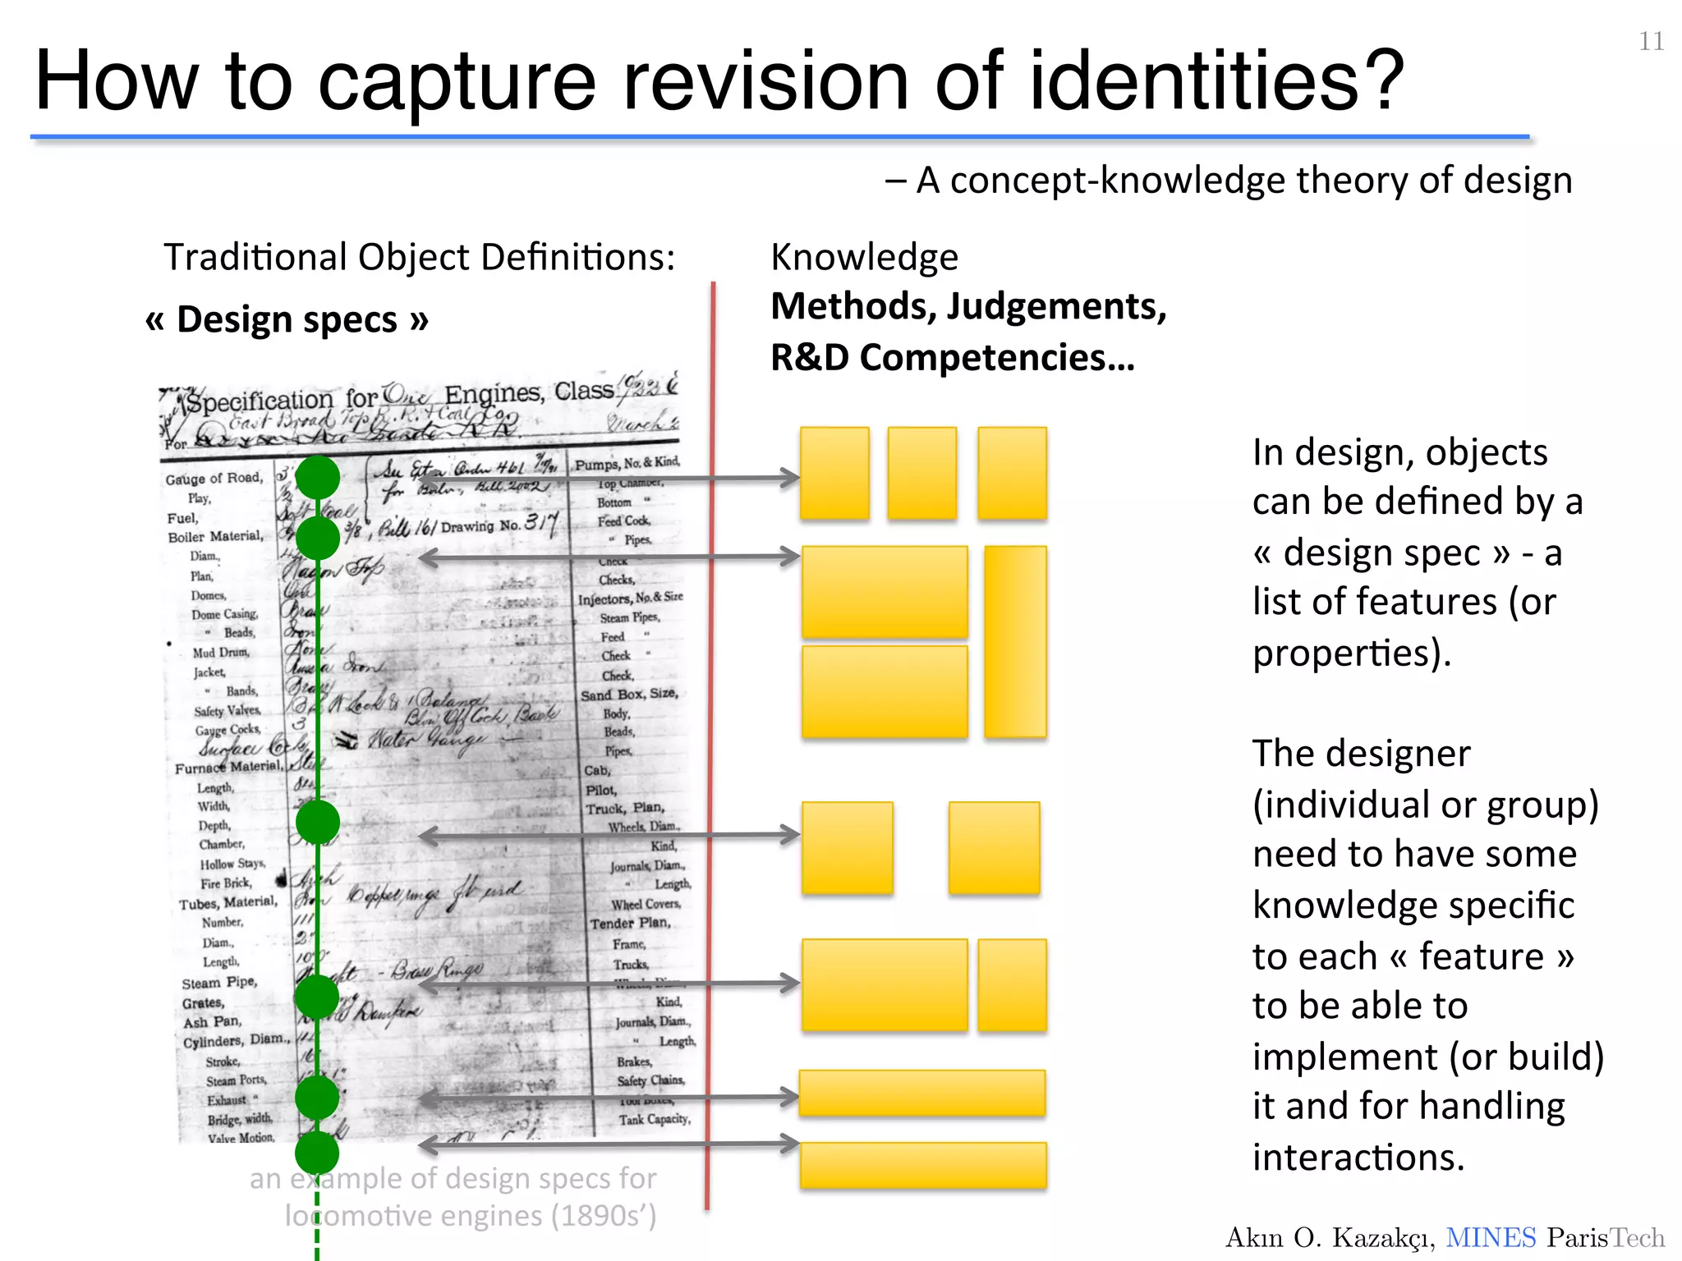The width and height of the screenshot is (1682, 1261).
Task: Click the "Safety Valves," entry in the spec
Action: 227,711
